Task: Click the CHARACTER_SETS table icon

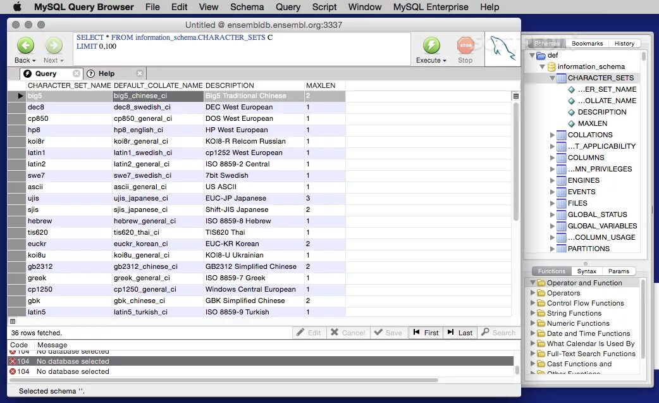Action: [561, 78]
